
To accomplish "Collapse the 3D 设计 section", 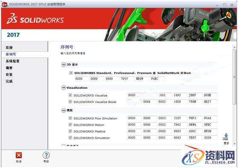I will coord(64,65).
